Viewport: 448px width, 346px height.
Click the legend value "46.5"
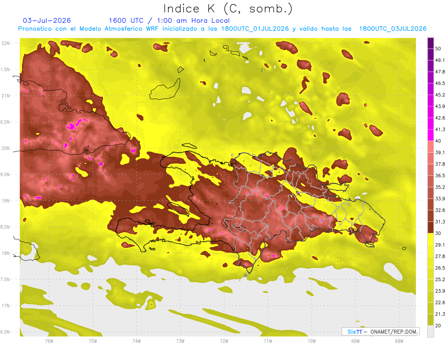click(440, 83)
